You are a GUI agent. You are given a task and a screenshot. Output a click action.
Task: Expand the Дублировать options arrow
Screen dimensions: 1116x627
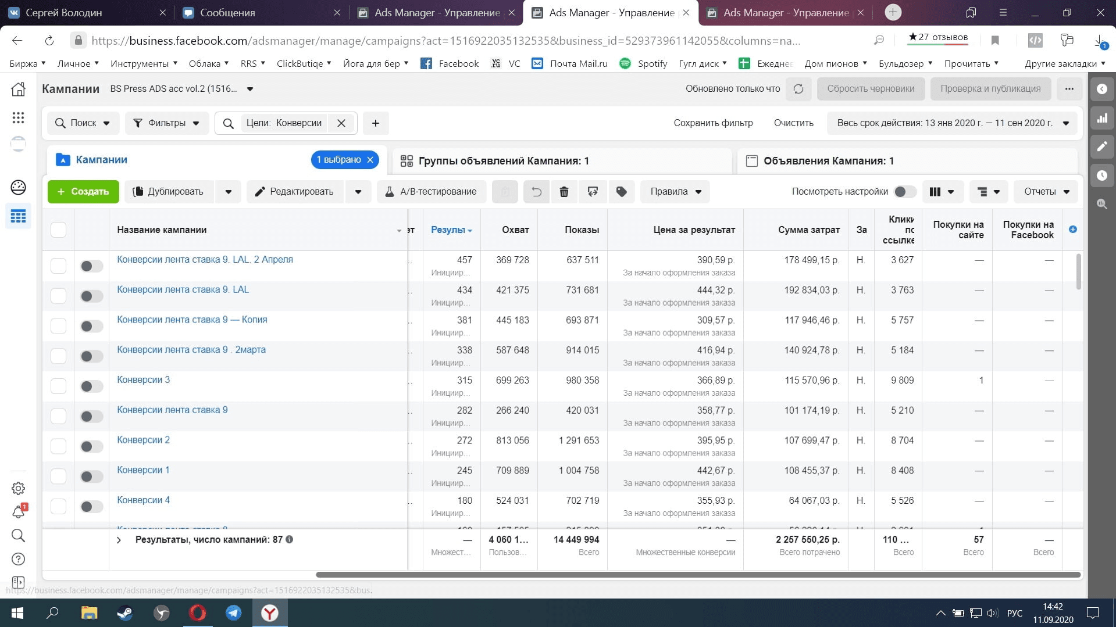(x=229, y=192)
